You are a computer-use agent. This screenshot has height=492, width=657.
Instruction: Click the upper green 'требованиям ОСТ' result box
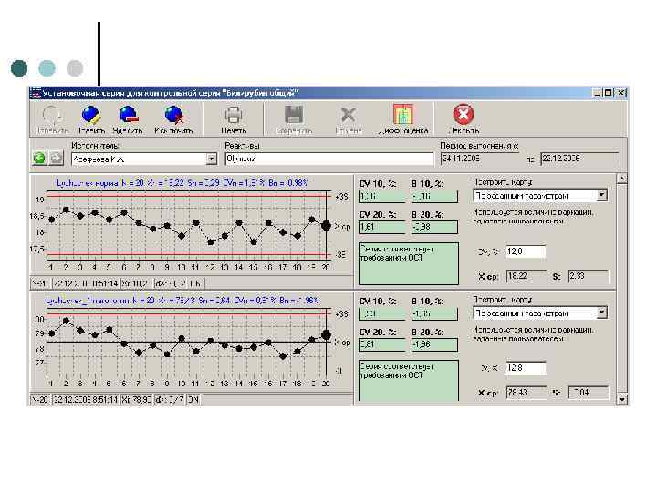point(409,263)
